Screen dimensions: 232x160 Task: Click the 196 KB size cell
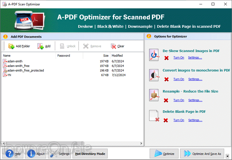click(104, 70)
